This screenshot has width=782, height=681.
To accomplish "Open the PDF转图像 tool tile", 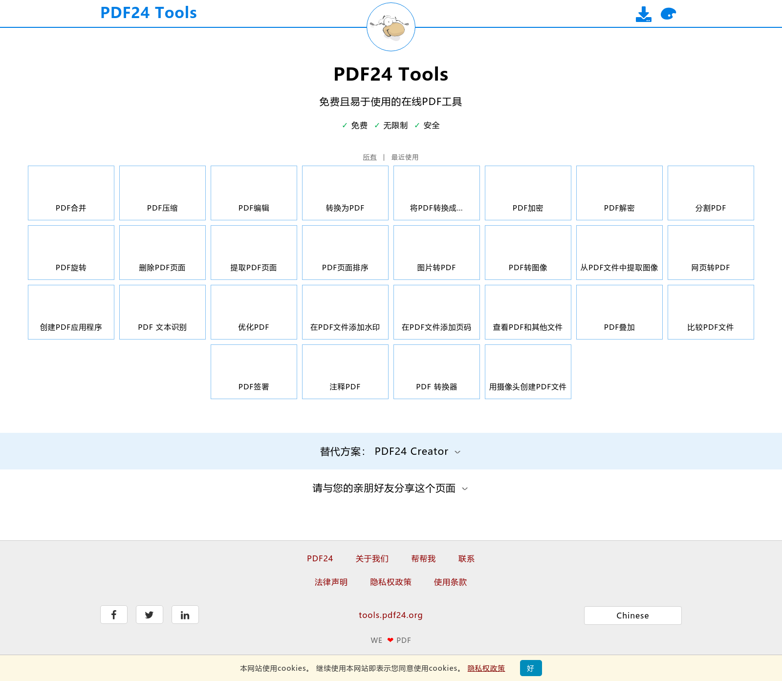I will pyautogui.click(x=528, y=253).
